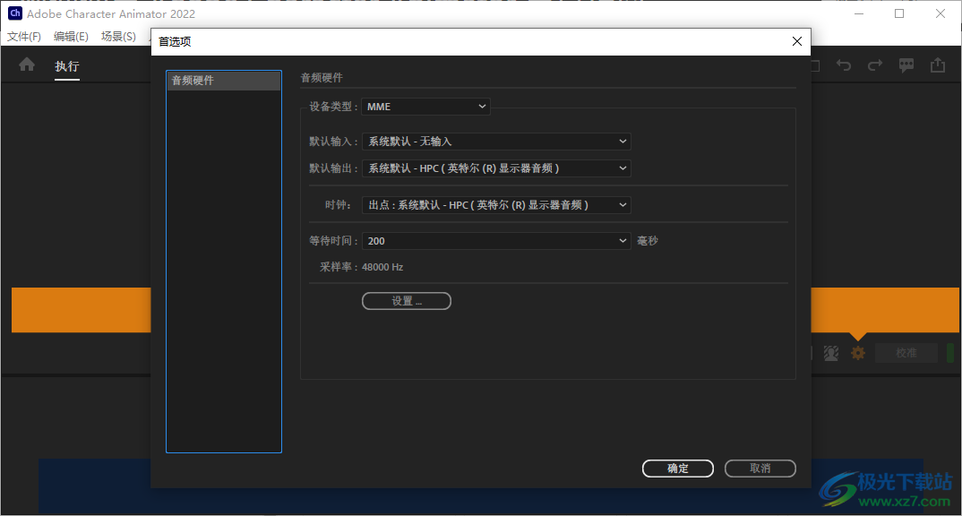The image size is (962, 516).
Task: Click the Undo arrow icon
Action: [x=844, y=65]
